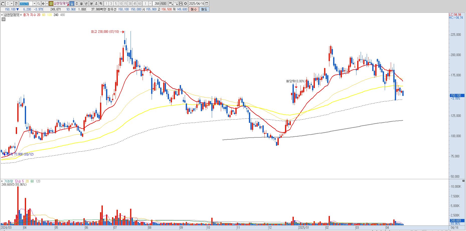Click the grid data table icon below the stock name

point(3,19)
